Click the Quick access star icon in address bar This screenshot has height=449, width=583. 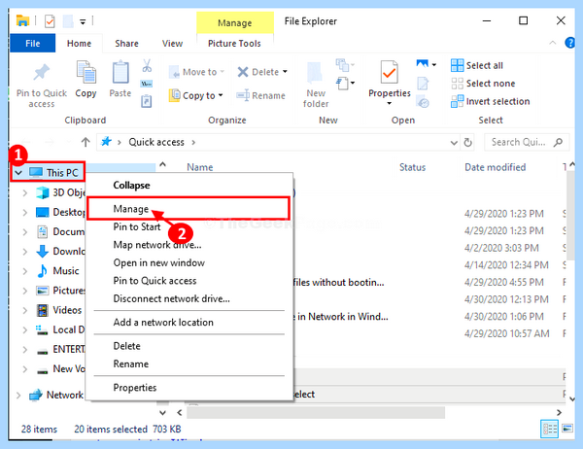coord(106,142)
